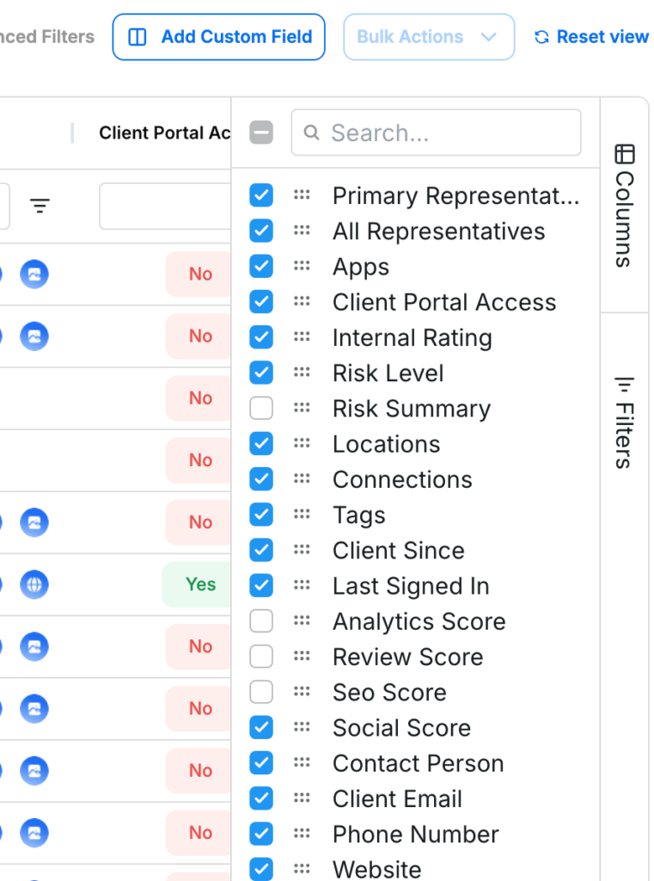The width and height of the screenshot is (654, 881).
Task: Click the globe app icon in Yes row
Action: point(34,585)
